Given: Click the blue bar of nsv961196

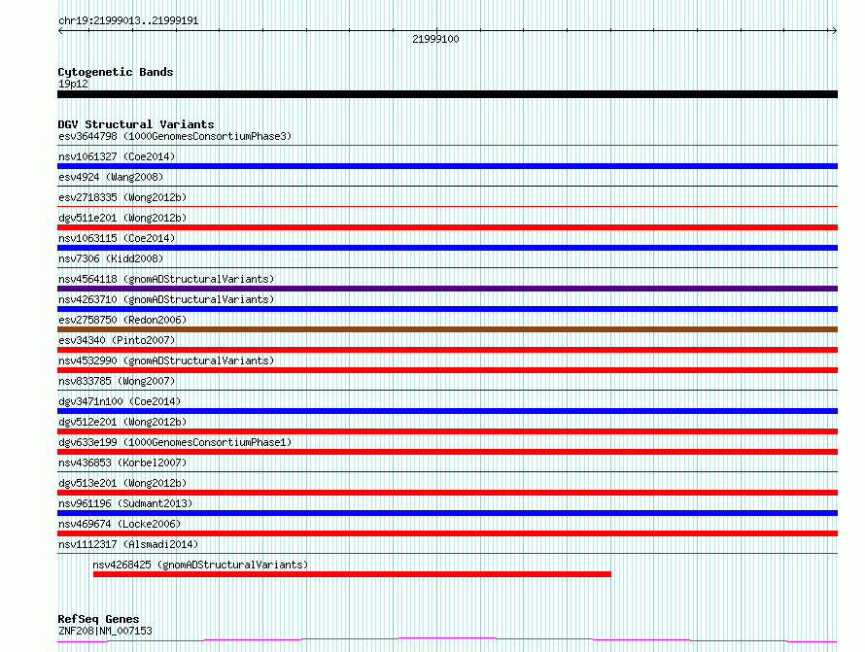Looking at the screenshot, I should tap(447, 513).
